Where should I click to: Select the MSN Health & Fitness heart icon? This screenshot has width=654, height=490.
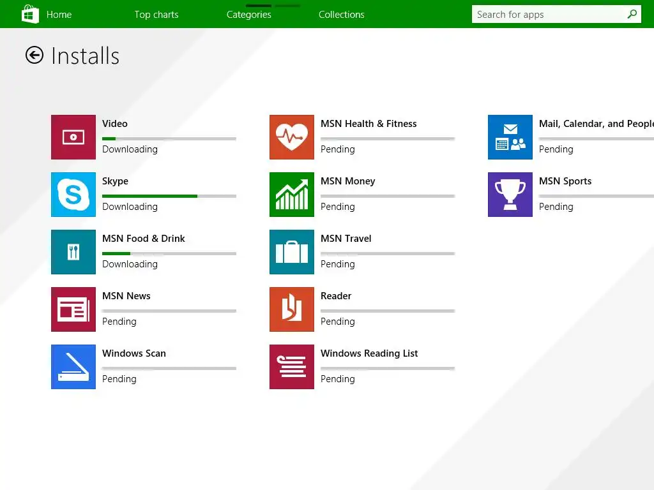click(x=292, y=137)
